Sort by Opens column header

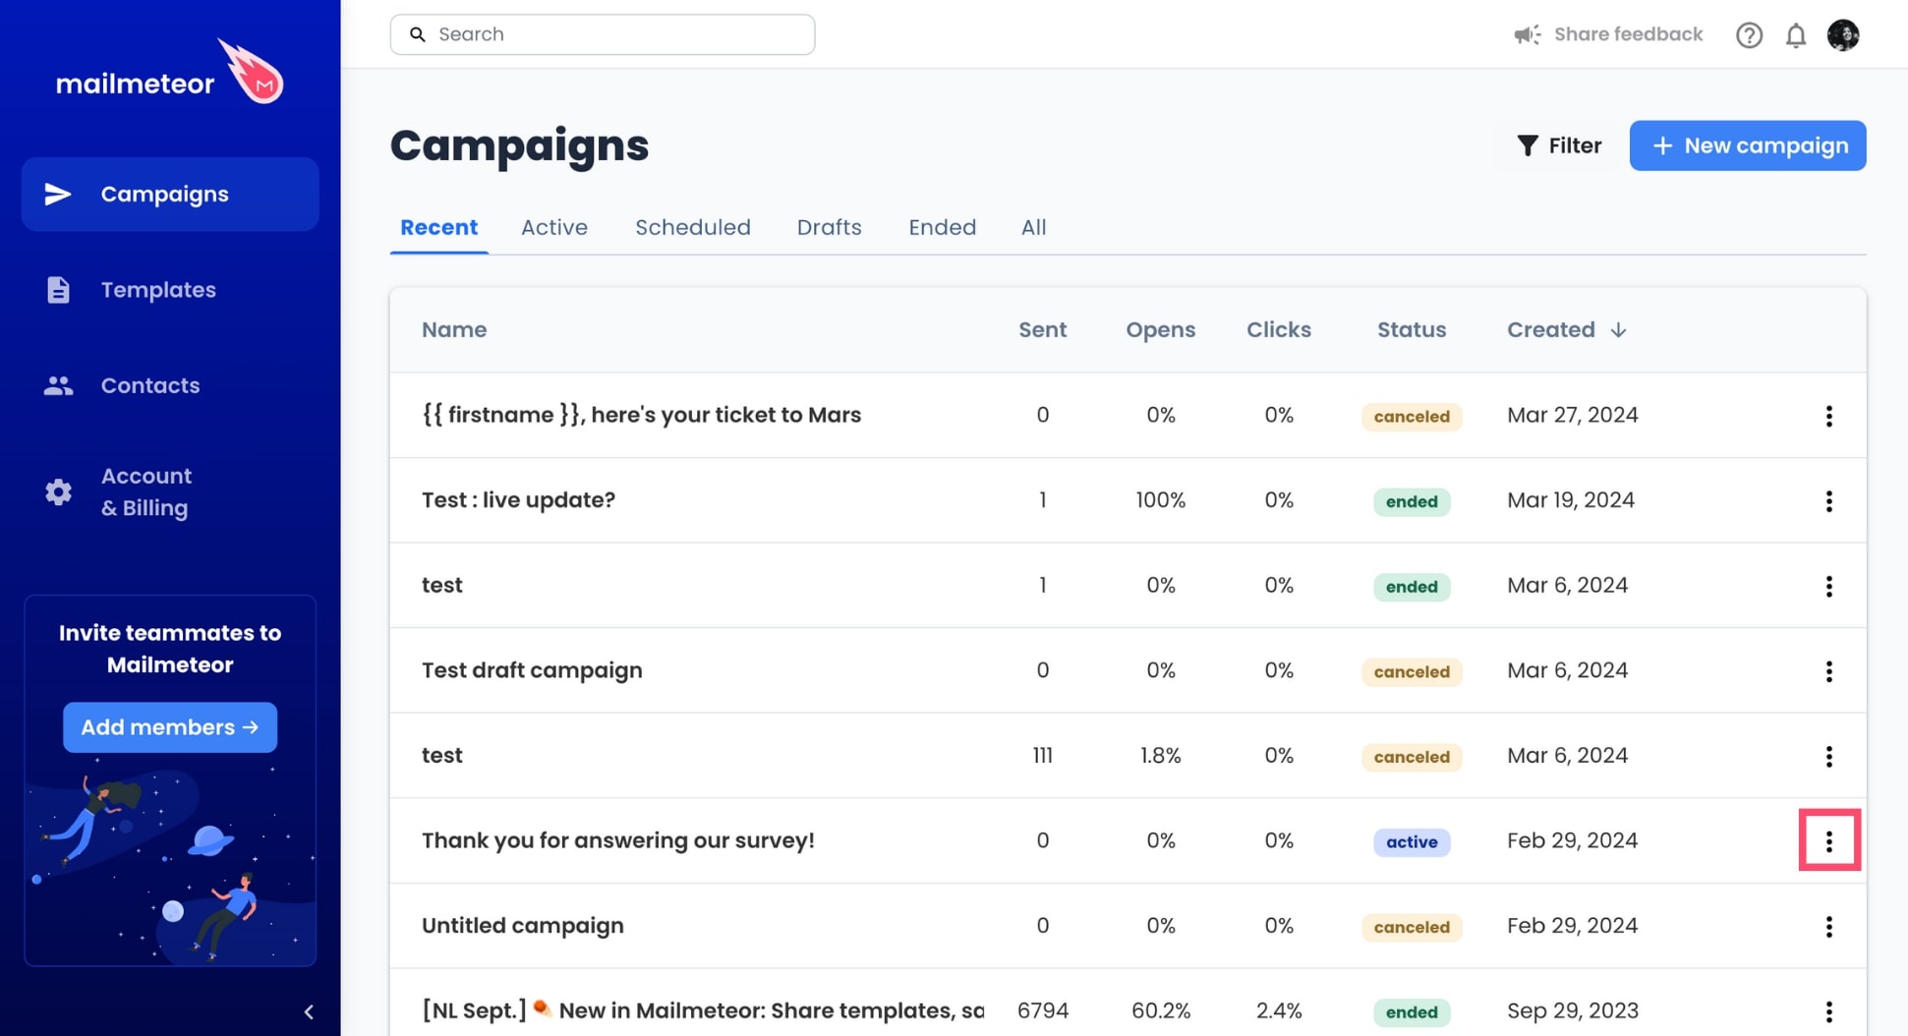[1161, 330]
